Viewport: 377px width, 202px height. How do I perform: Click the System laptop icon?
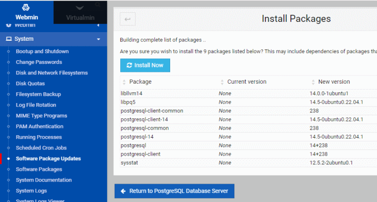[x=9, y=39]
